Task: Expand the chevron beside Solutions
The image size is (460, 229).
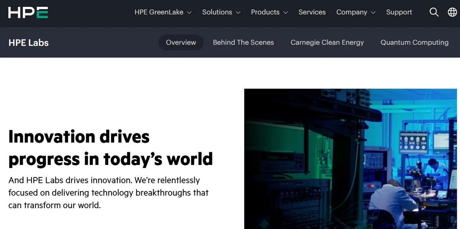Action: pos(238,13)
